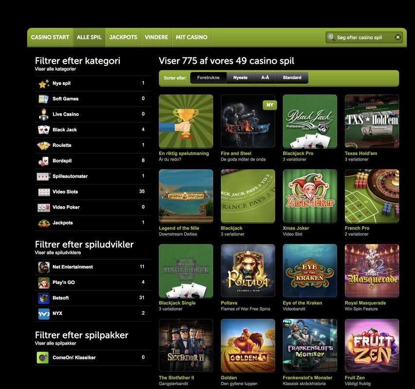Open The Slotfather II thumbnail
This screenshot has width=415, height=389.
[186, 346]
